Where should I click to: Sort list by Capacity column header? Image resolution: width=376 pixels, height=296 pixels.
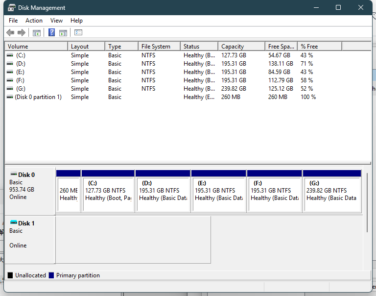[233, 47]
